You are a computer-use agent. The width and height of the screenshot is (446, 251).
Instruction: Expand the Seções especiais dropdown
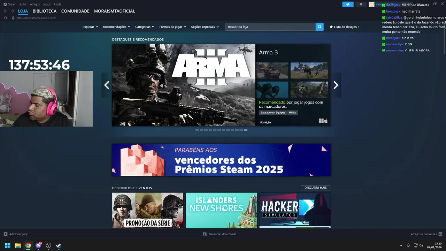click(x=205, y=27)
